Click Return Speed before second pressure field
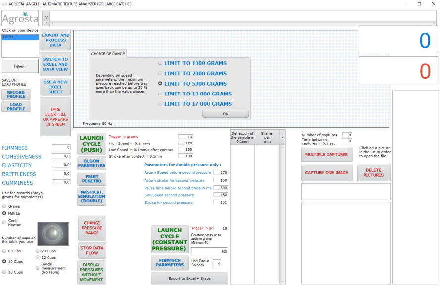 pos(221,172)
